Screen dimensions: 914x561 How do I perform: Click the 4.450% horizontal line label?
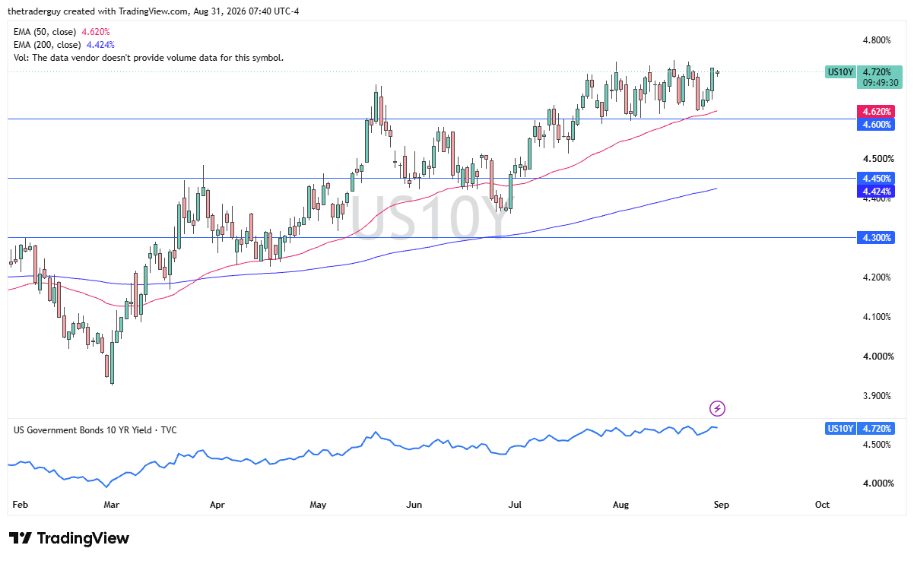pyautogui.click(x=875, y=178)
